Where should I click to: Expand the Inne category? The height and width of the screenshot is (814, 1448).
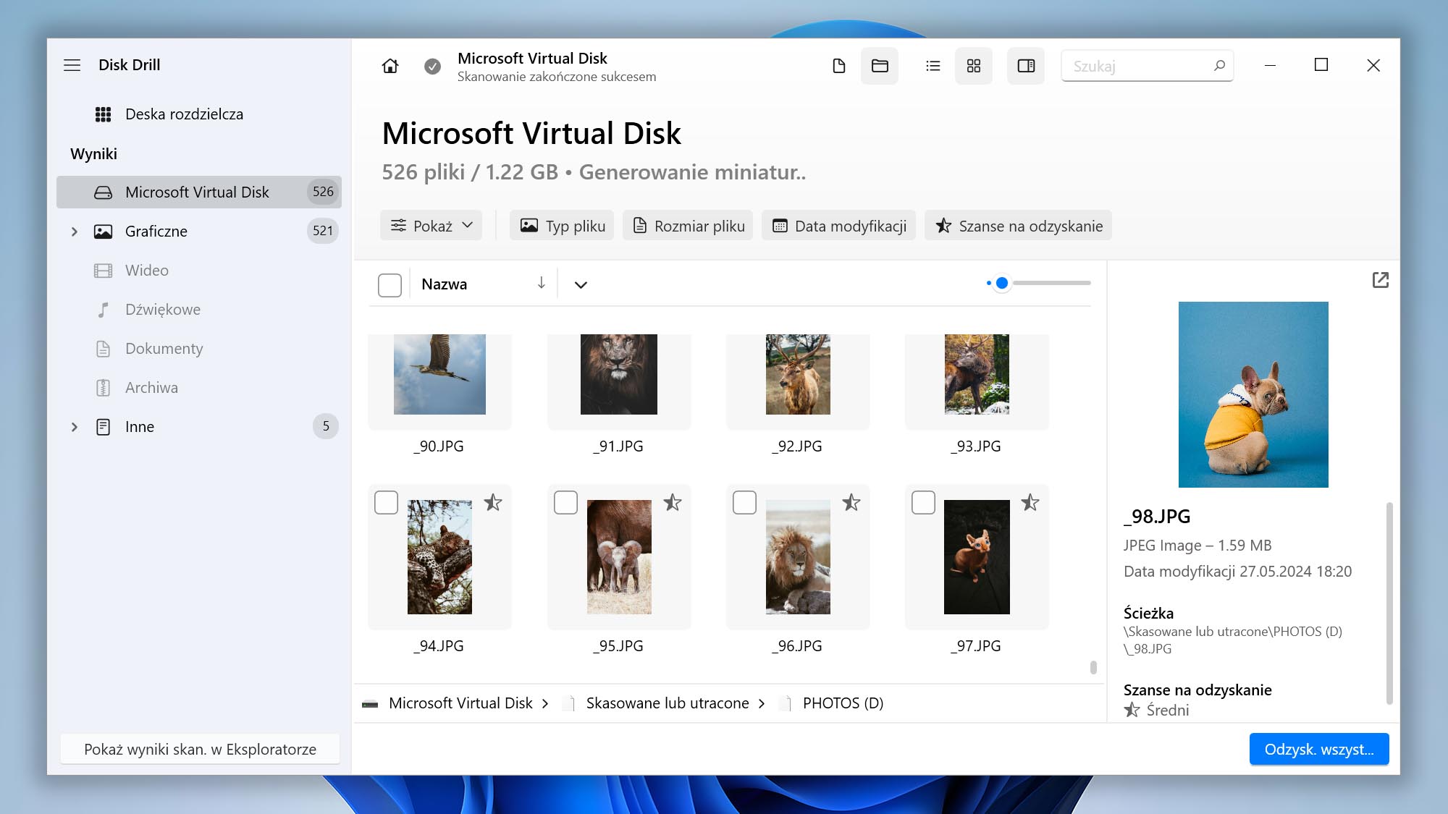pyautogui.click(x=75, y=427)
